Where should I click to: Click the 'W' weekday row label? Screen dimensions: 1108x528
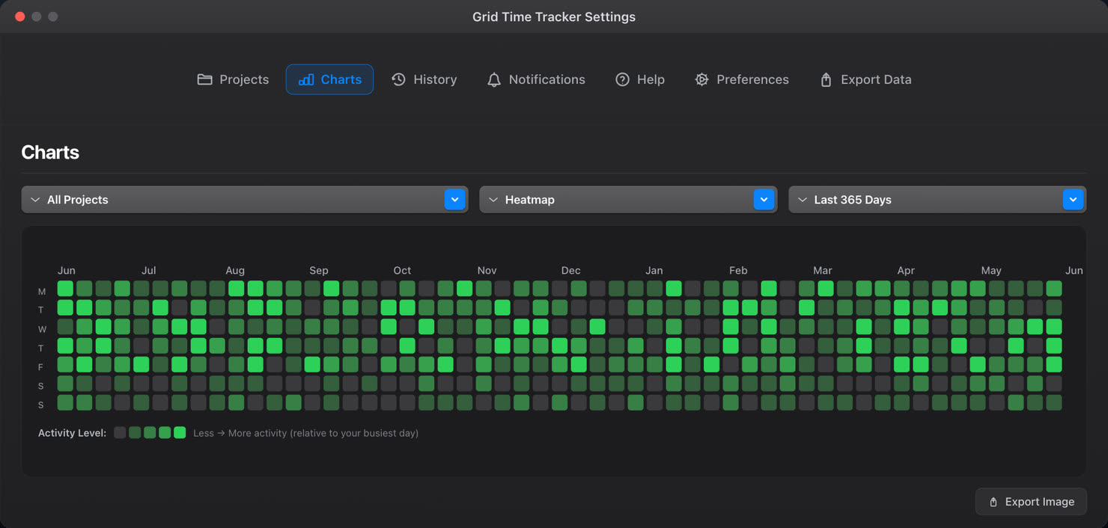click(42, 329)
